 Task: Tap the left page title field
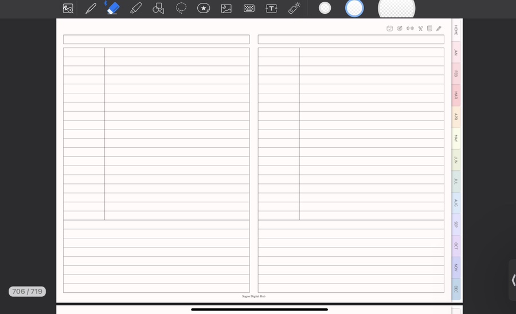pyautogui.click(x=157, y=40)
